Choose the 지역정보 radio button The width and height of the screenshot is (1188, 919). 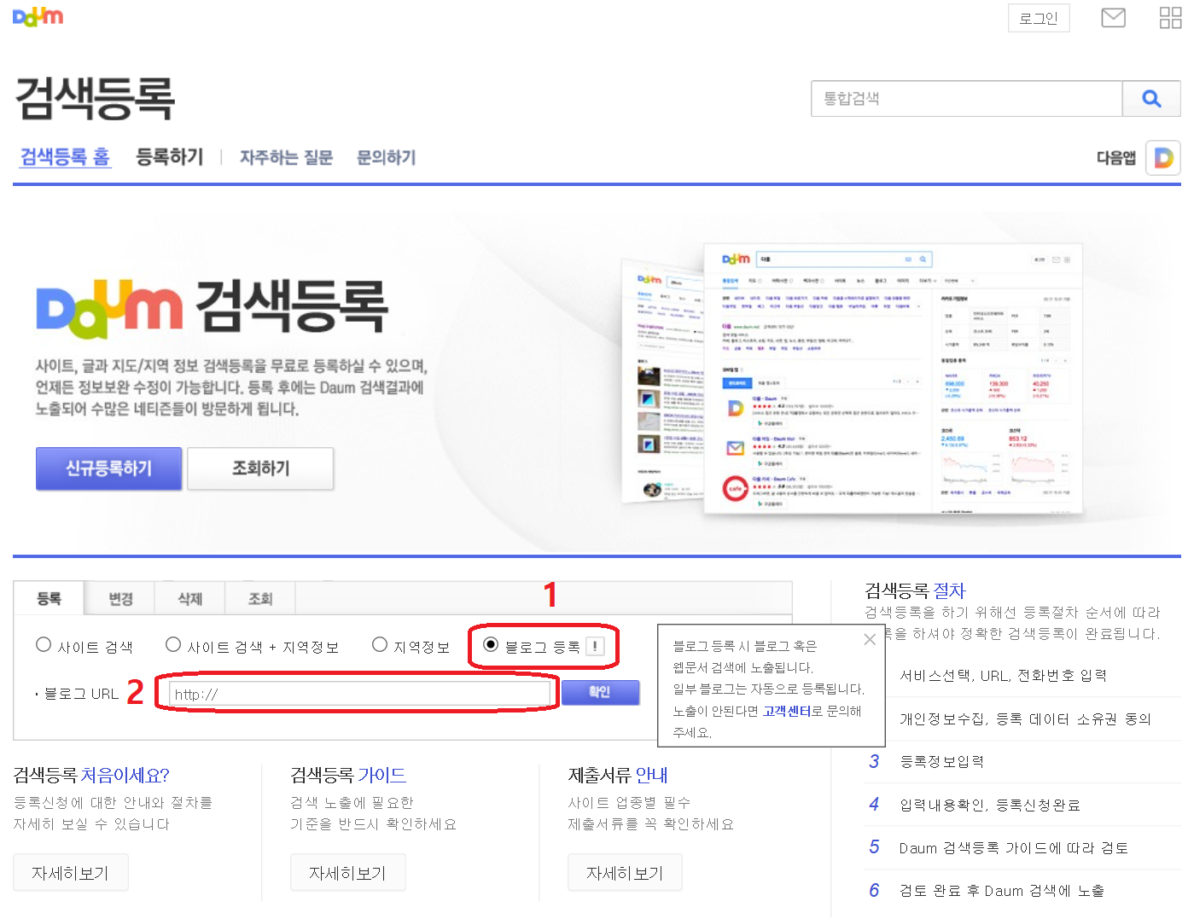(x=380, y=644)
